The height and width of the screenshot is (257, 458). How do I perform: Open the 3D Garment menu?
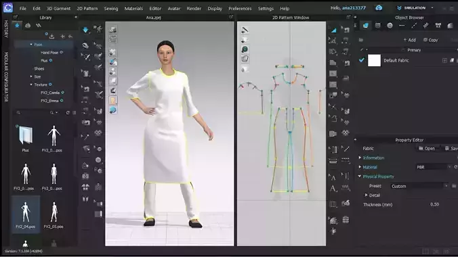point(58,9)
